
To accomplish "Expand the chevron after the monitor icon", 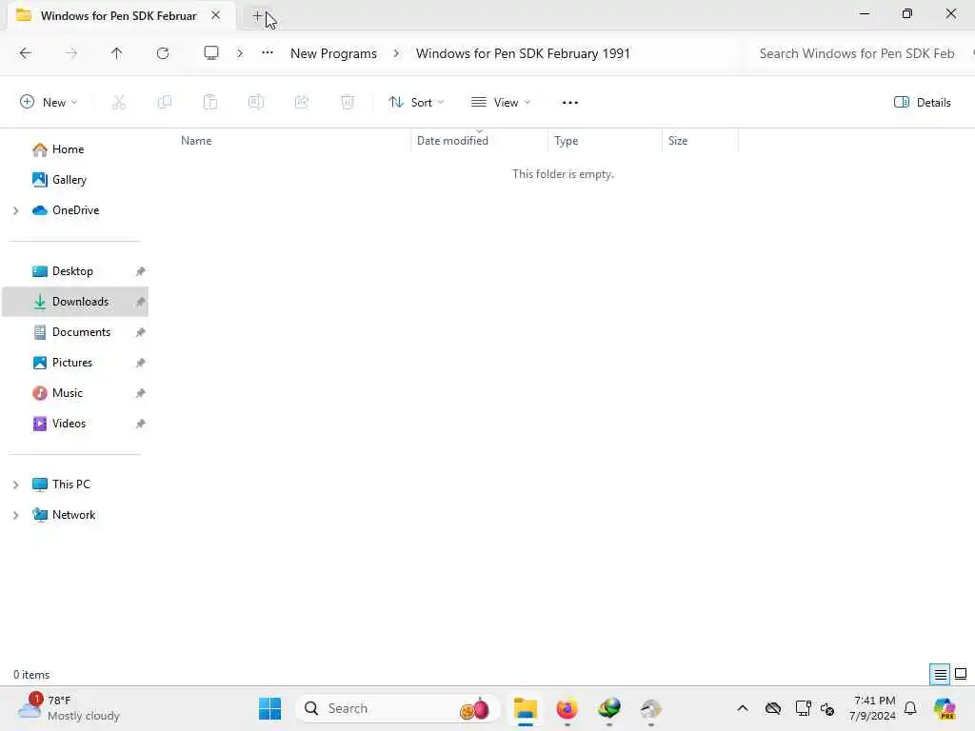I will coord(239,53).
